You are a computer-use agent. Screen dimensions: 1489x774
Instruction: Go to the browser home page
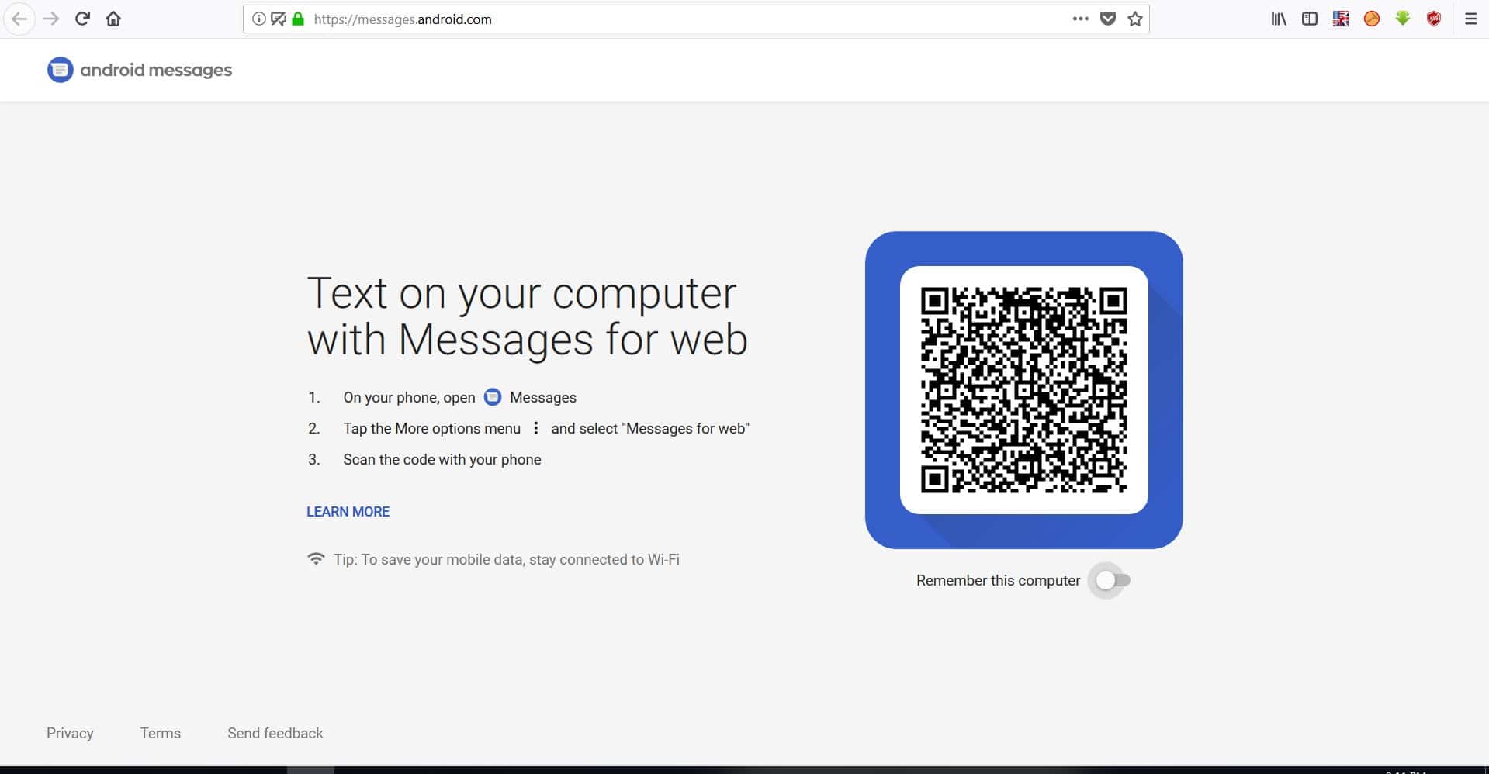click(113, 19)
